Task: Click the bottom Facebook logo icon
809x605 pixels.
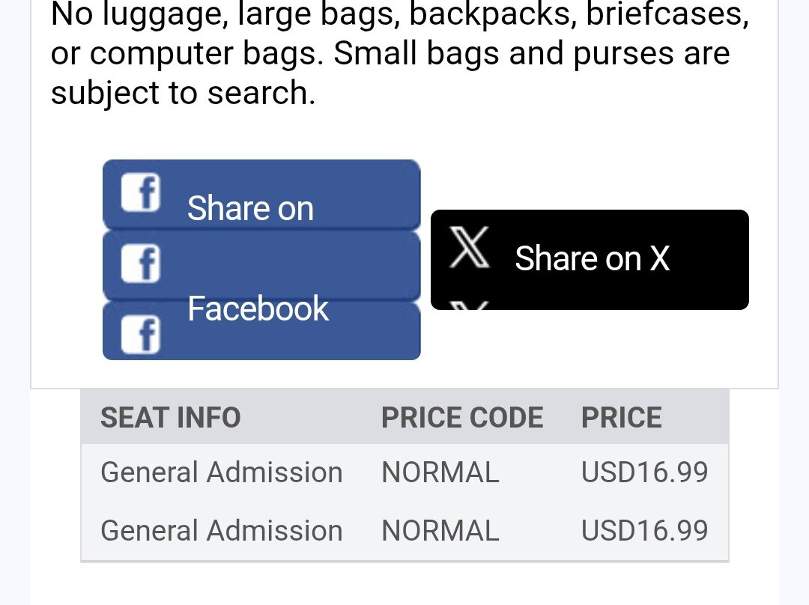Action: [x=141, y=333]
